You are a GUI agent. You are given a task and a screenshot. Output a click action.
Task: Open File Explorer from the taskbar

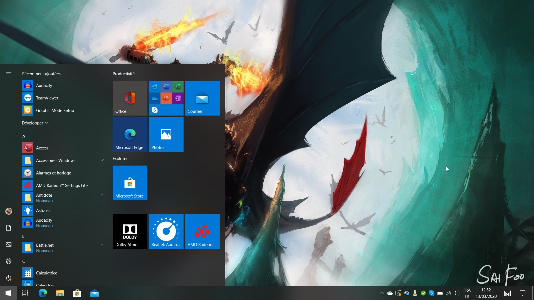[60, 293]
